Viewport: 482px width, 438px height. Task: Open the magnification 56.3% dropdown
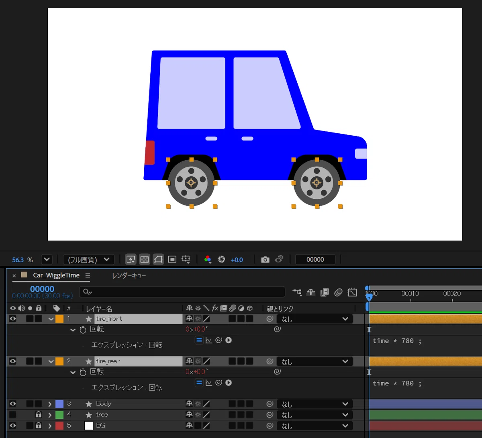coord(47,259)
